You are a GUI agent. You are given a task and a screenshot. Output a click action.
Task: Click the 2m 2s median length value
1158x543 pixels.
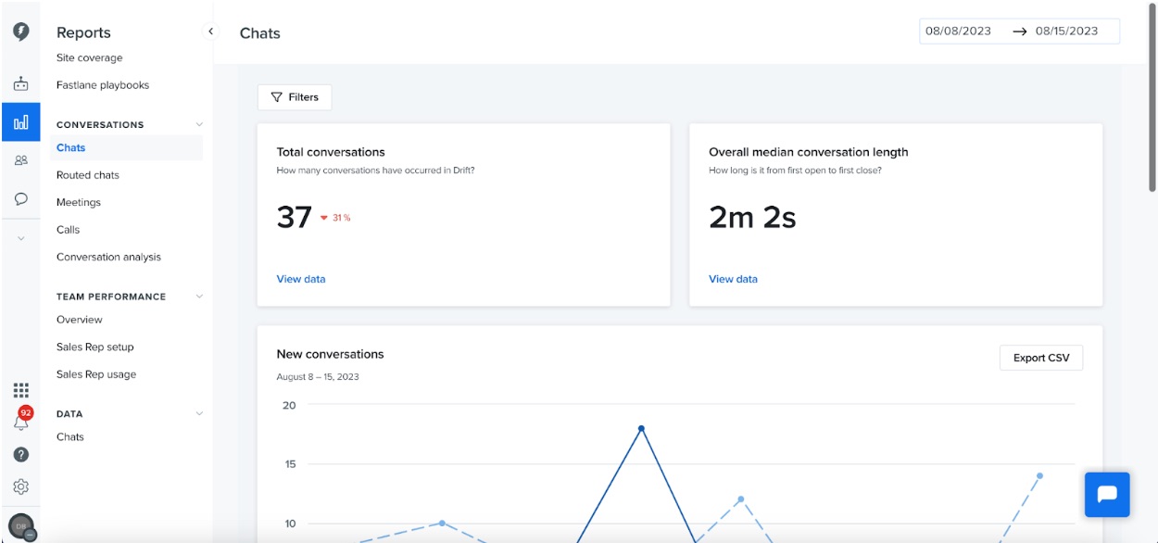pos(752,217)
